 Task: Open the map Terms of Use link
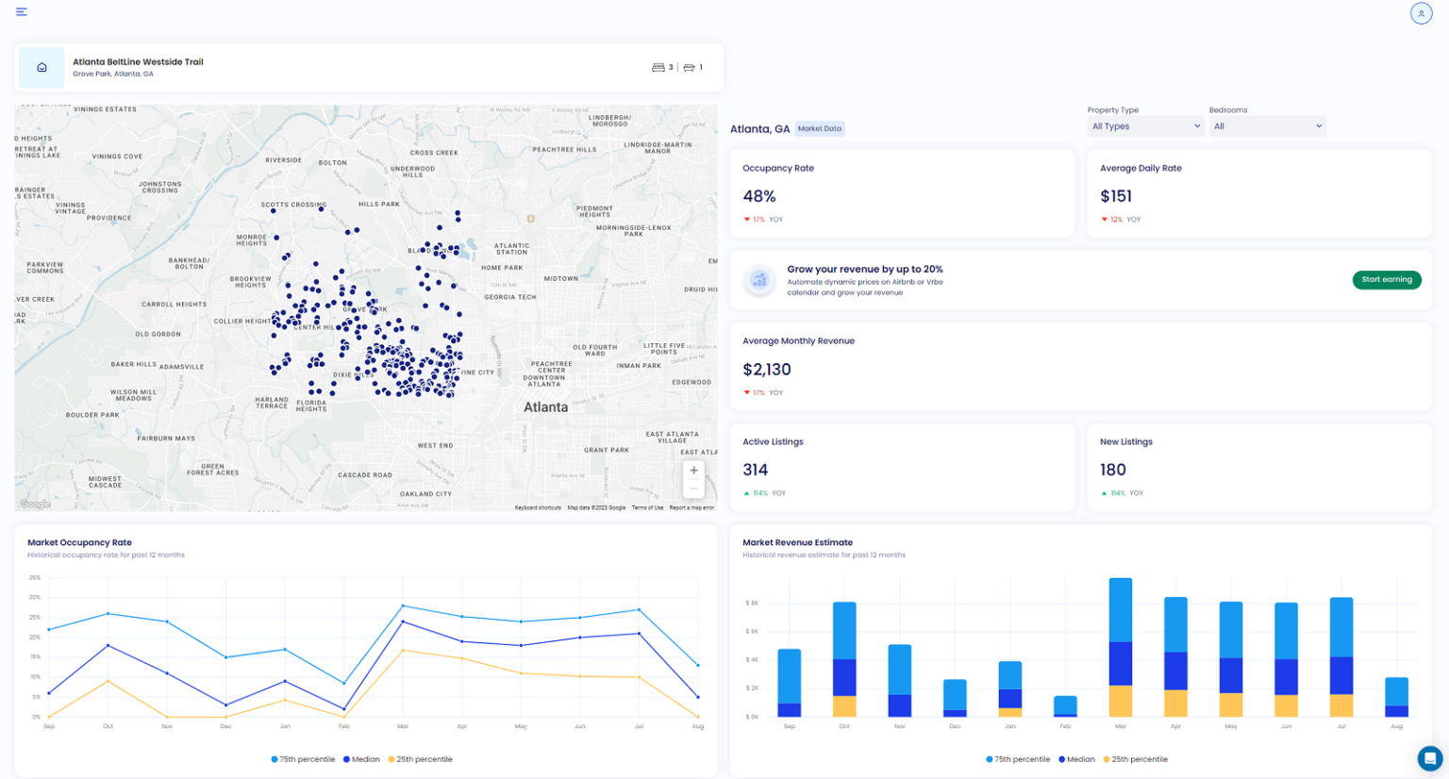click(x=647, y=508)
